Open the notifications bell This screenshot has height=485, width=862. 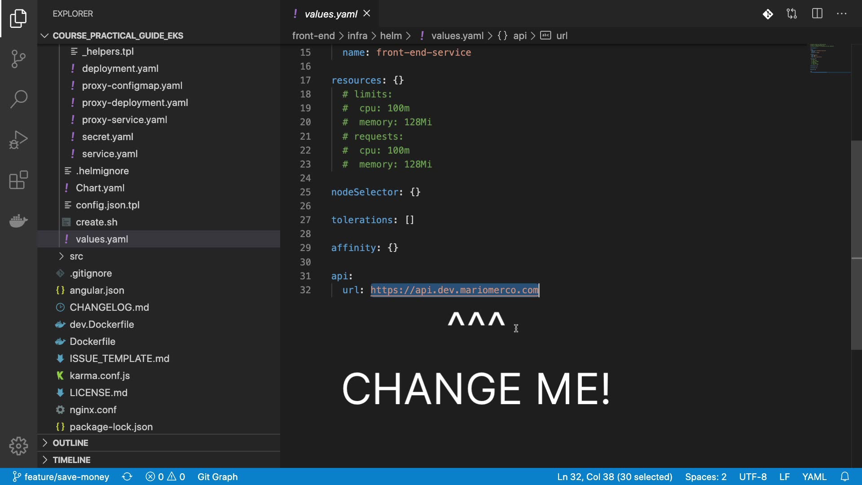click(x=844, y=476)
